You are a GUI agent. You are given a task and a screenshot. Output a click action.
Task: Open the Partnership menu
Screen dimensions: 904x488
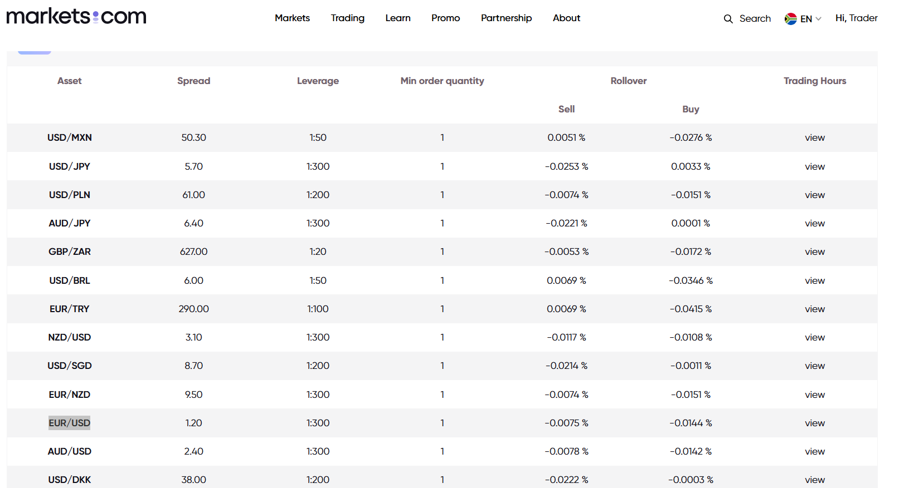pos(506,18)
